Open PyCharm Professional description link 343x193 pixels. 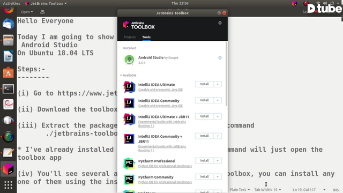pos(165,166)
